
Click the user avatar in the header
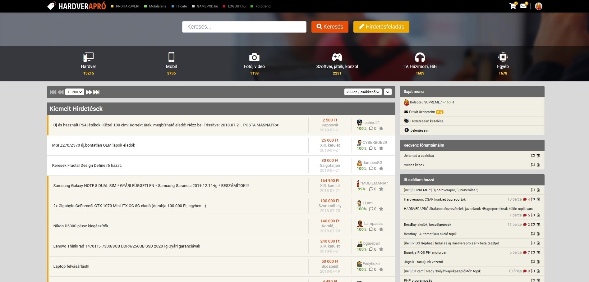tap(539, 6)
